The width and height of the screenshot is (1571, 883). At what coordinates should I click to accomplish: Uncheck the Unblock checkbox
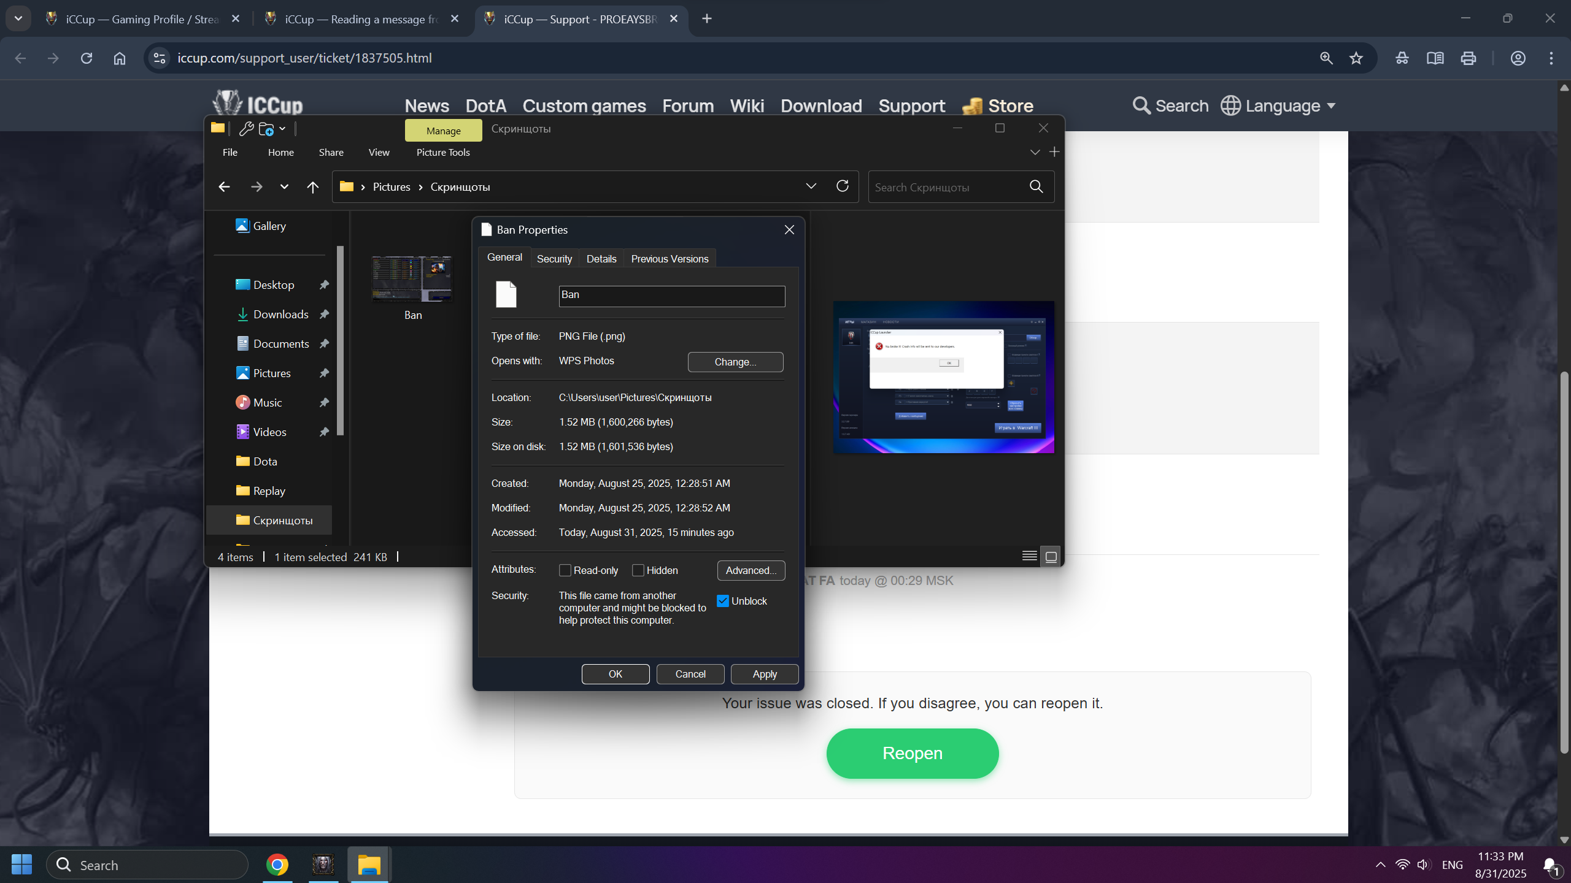723,601
